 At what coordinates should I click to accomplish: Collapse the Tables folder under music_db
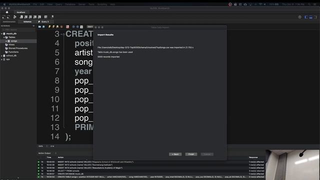pos(4,37)
